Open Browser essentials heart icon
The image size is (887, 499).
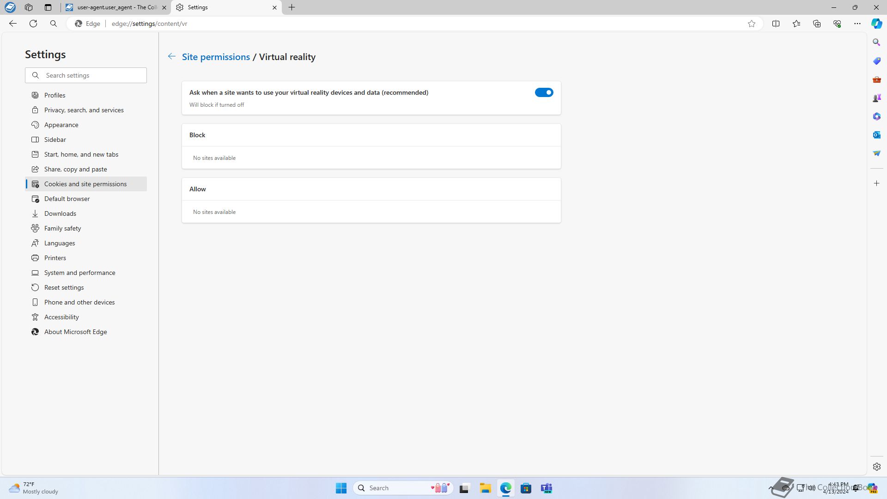[837, 24]
